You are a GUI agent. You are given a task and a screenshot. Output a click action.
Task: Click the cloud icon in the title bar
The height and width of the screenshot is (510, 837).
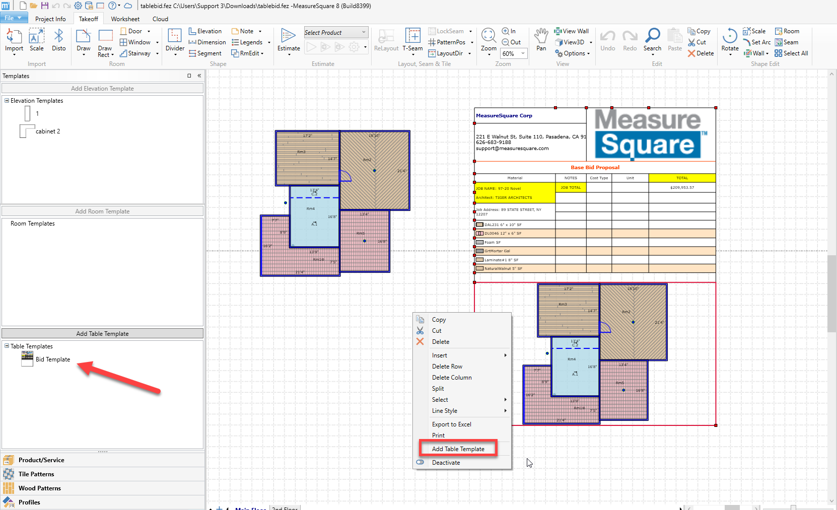tap(128, 6)
